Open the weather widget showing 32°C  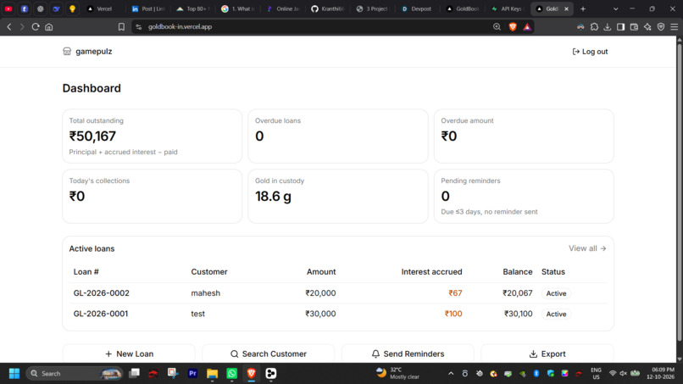coord(397,373)
